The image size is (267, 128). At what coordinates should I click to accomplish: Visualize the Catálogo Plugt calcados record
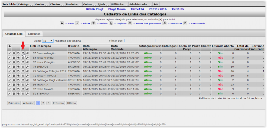pyautogui.click(x=27, y=80)
